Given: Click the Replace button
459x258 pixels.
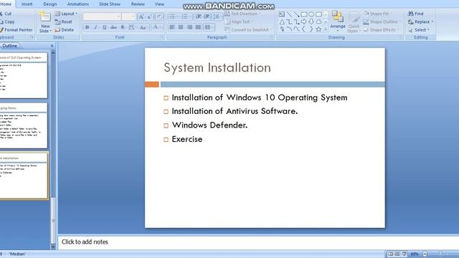Looking at the screenshot, I should tap(421, 21).
